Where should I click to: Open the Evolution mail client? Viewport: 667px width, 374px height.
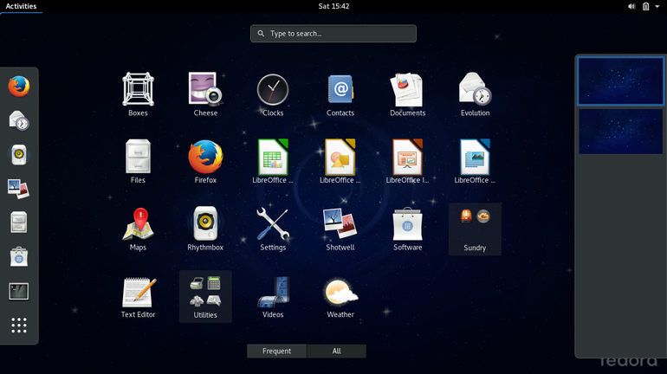point(475,93)
